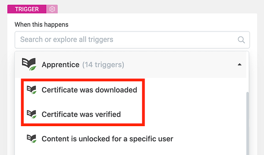Select Content is unlocked for a specific user

pyautogui.click(x=107, y=139)
